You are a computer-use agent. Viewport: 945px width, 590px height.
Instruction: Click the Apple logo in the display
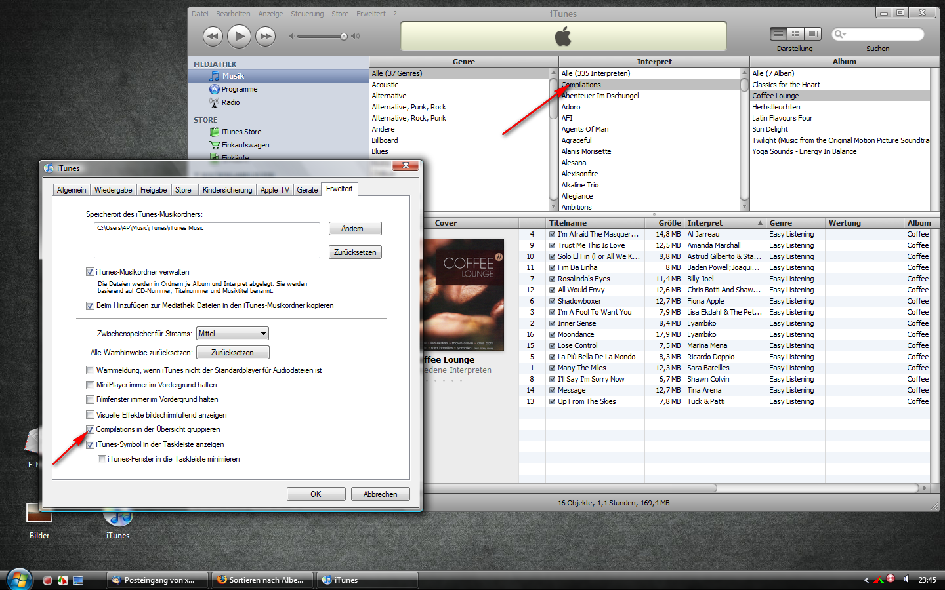(x=563, y=37)
